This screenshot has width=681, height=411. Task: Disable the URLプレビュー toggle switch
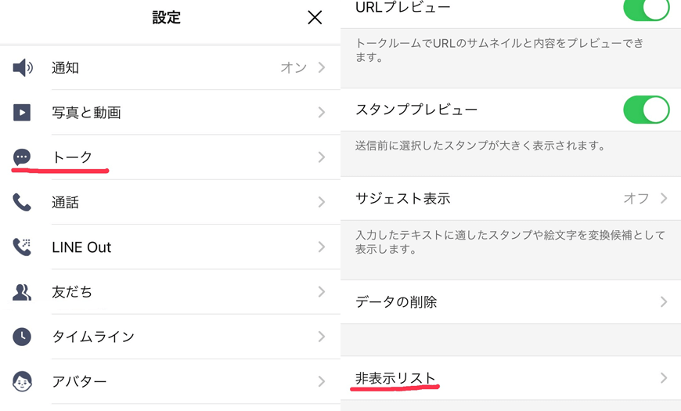pos(646,9)
